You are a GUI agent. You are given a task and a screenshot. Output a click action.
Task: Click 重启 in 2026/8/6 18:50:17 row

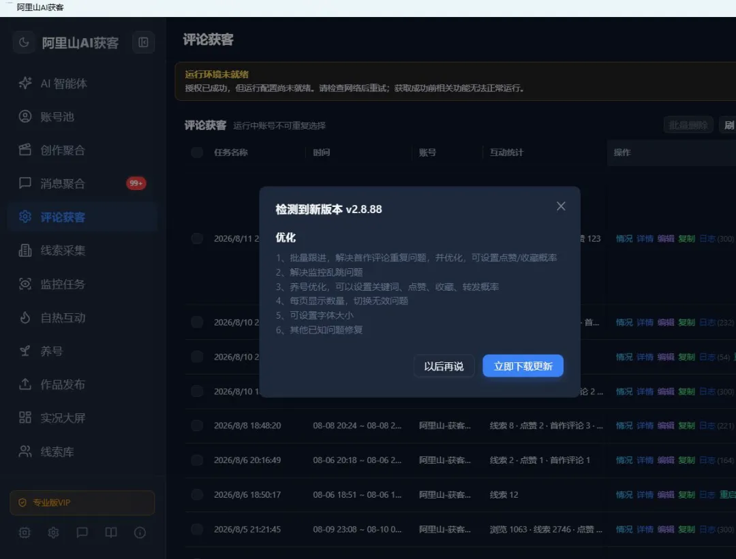[x=728, y=495]
